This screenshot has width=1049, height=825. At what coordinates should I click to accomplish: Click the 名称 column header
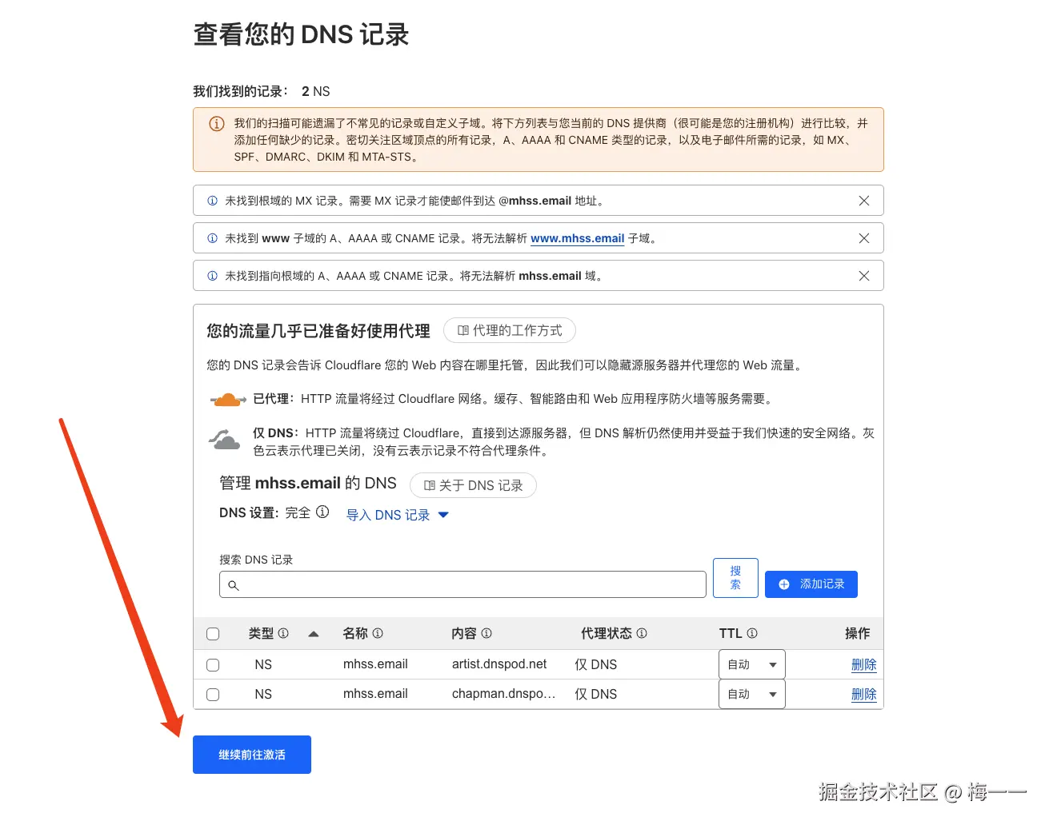(355, 633)
